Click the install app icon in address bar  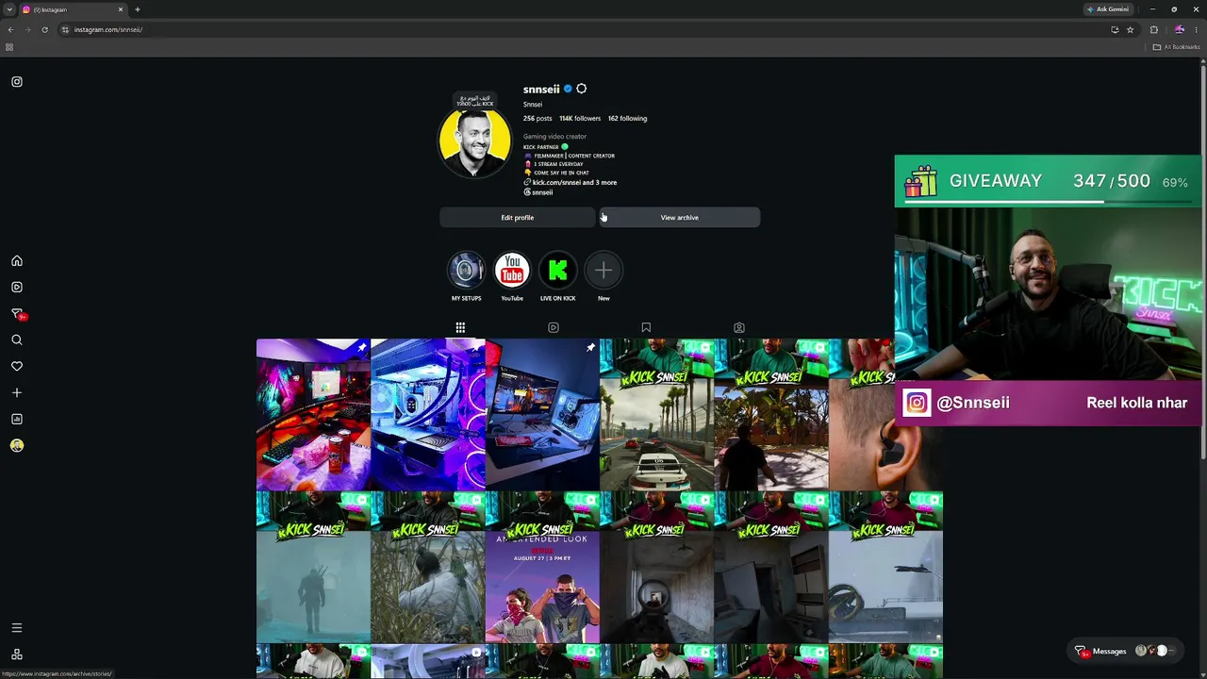click(1115, 30)
